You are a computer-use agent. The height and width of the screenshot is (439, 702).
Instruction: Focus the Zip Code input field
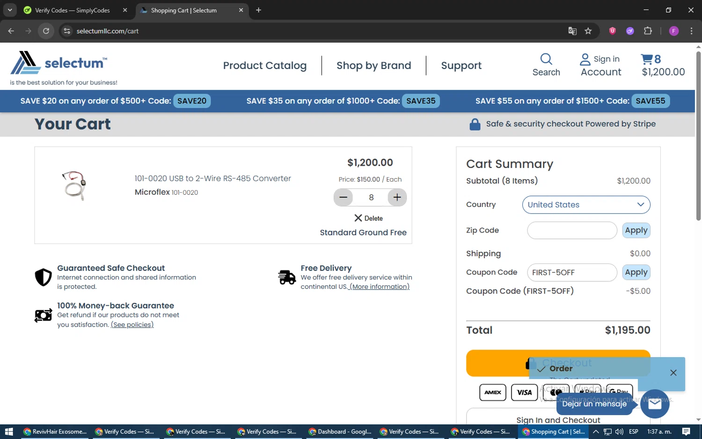tap(572, 230)
